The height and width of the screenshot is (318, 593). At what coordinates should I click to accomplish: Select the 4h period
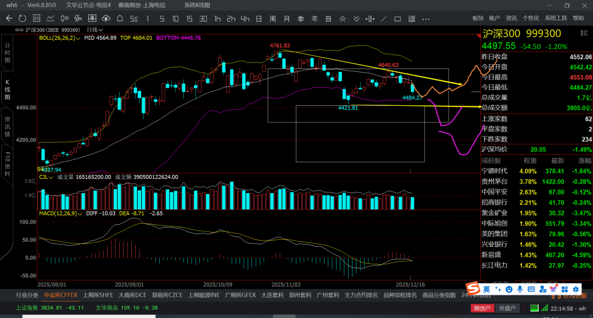(x=245, y=19)
